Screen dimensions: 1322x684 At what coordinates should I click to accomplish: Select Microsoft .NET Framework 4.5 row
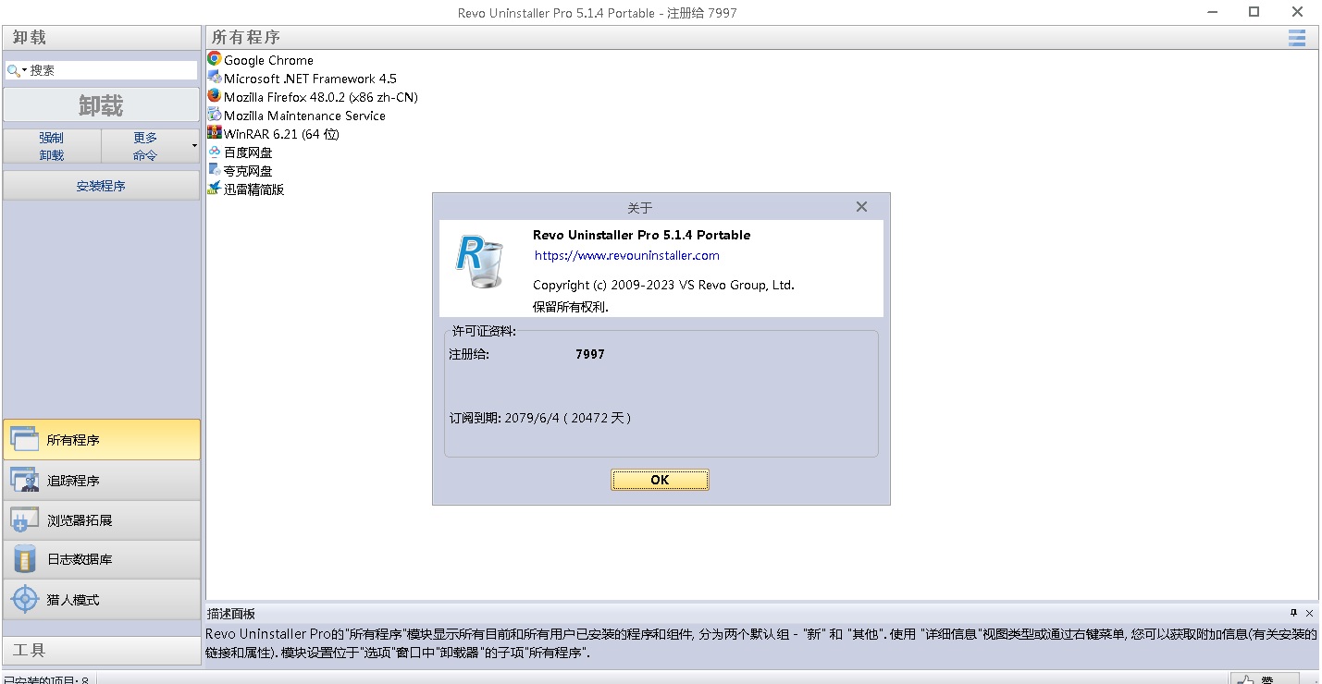310,79
